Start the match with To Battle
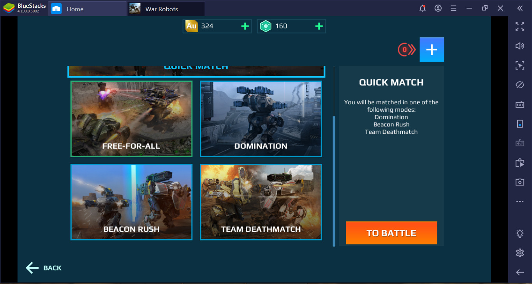The height and width of the screenshot is (284, 532). (391, 233)
